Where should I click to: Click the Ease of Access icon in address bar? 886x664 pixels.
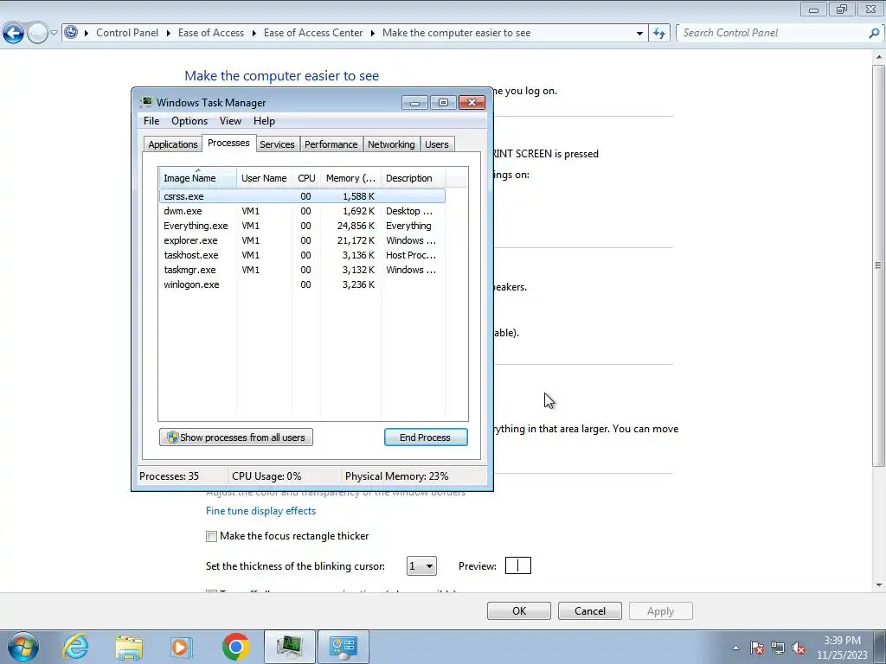71,32
